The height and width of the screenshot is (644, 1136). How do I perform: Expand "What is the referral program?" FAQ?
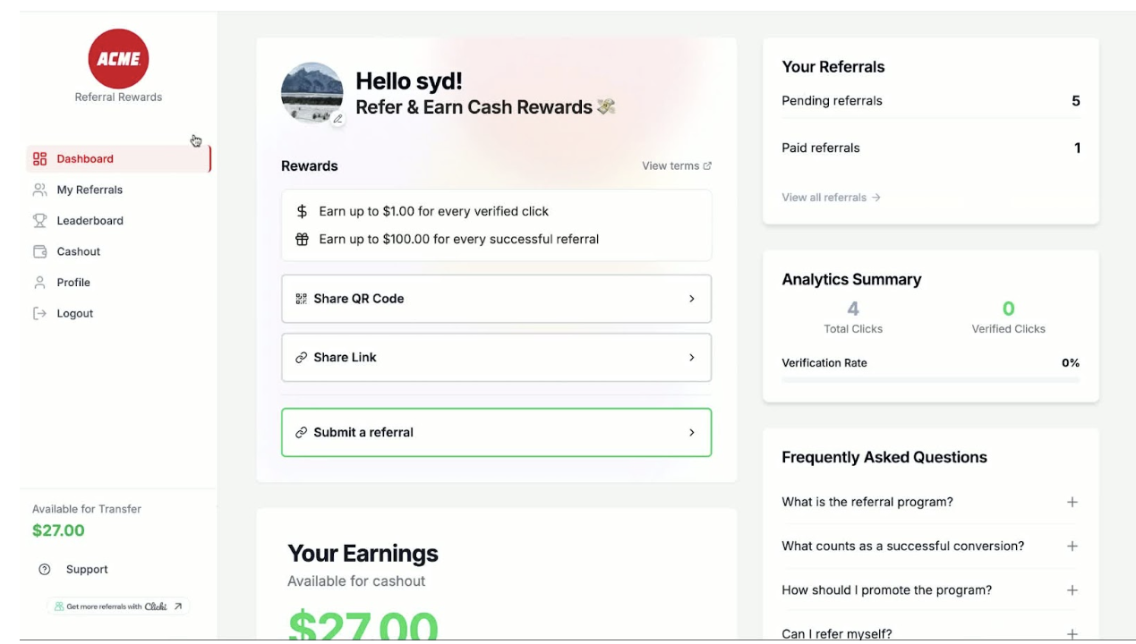(1072, 503)
